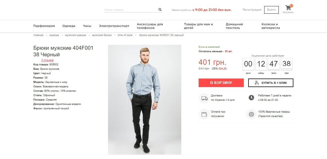Click the wallet payment icon
Screen dimensions: 327x159
[204, 114]
